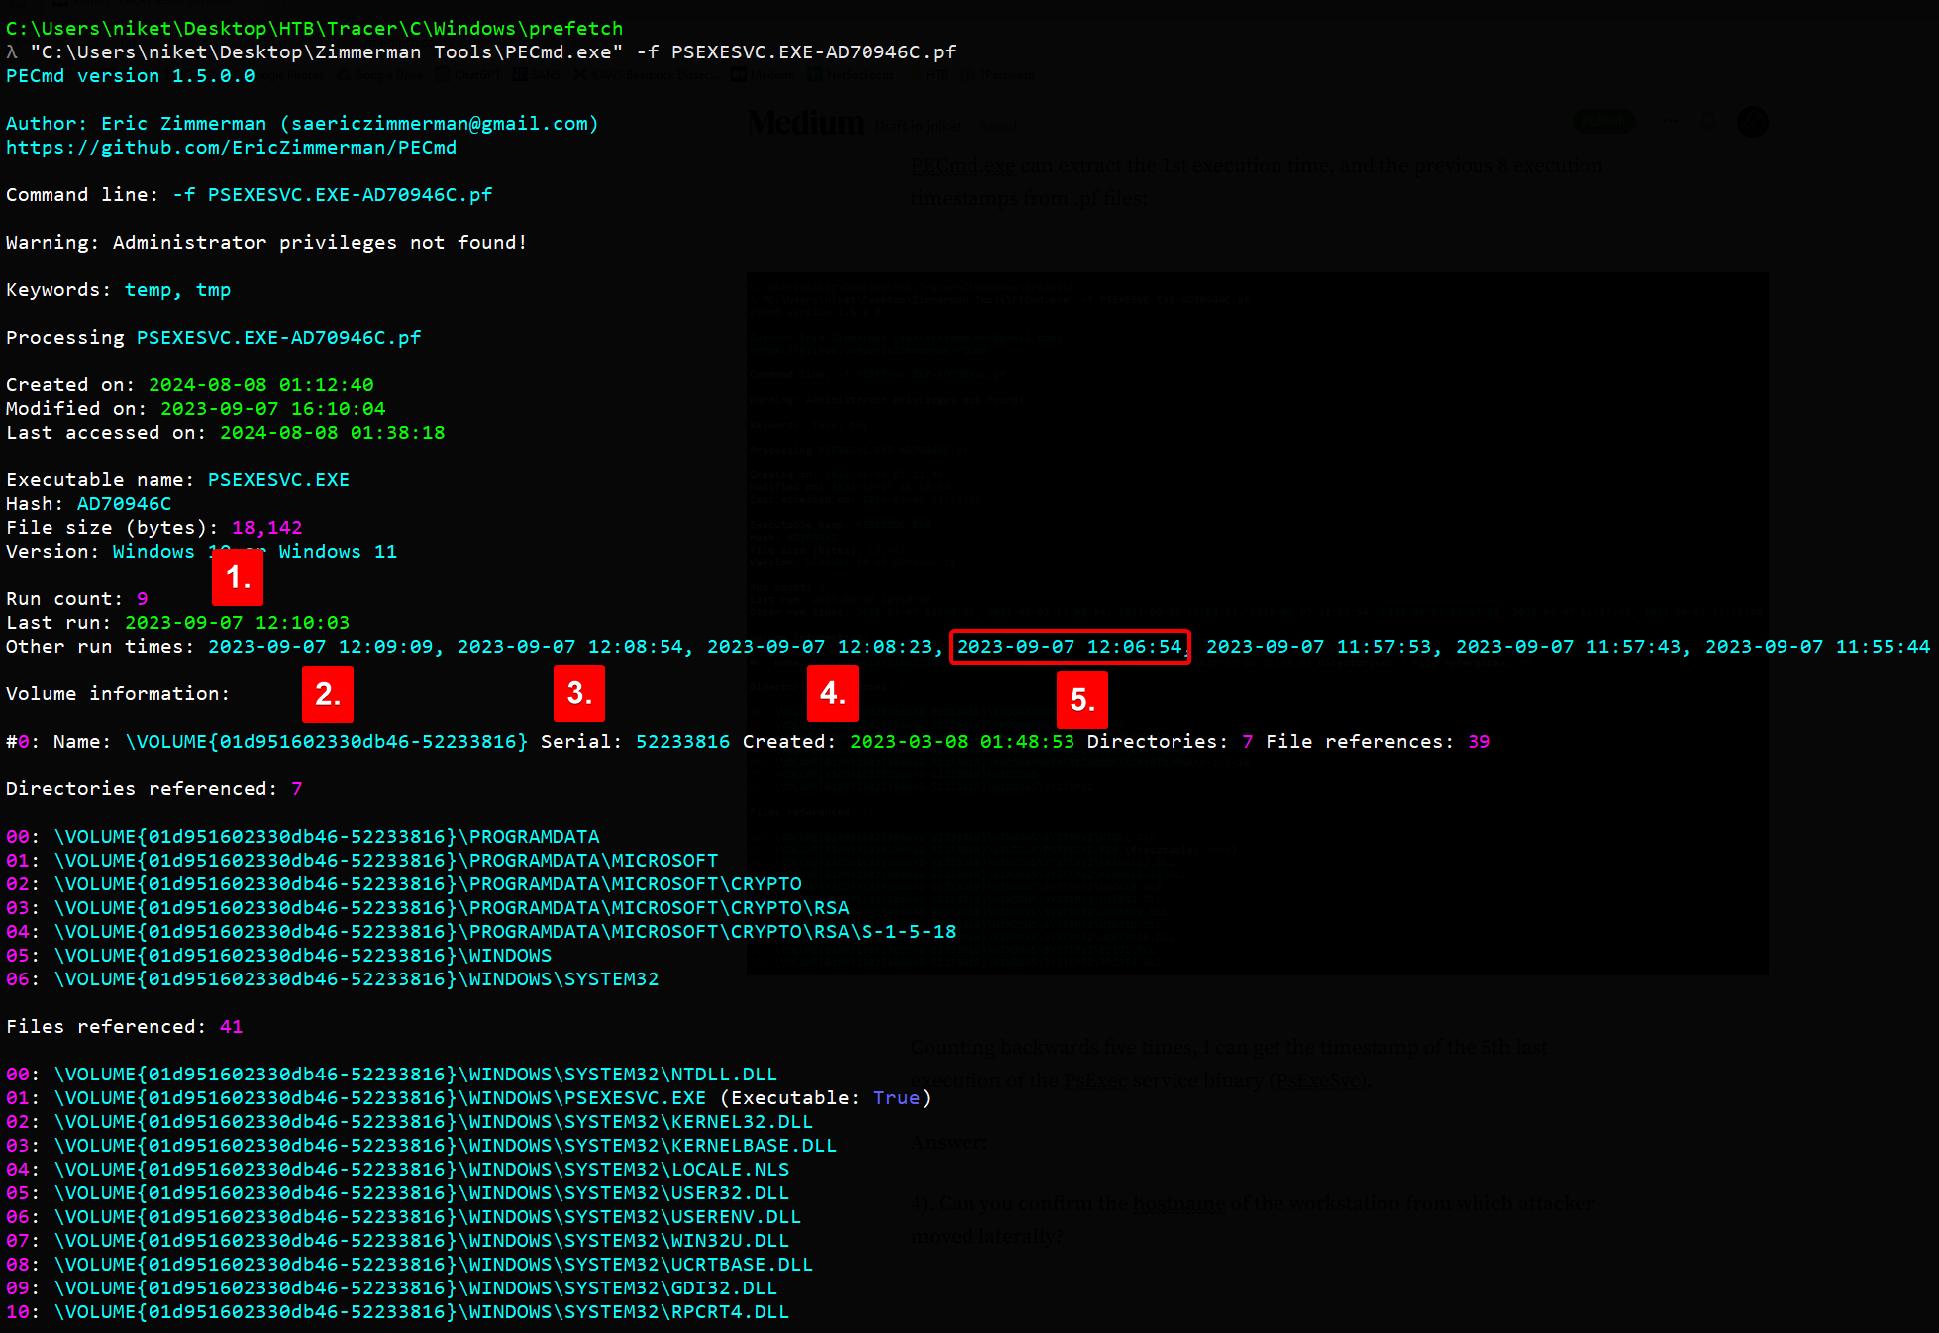Click the Administrator privileges not found warning
Screen dimensions: 1939x1333
pos(266,243)
